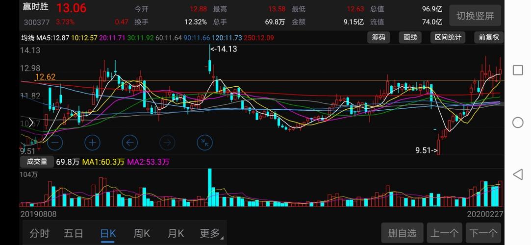Zoom in chart with plus icon
The image size is (531, 245).
click(93, 143)
